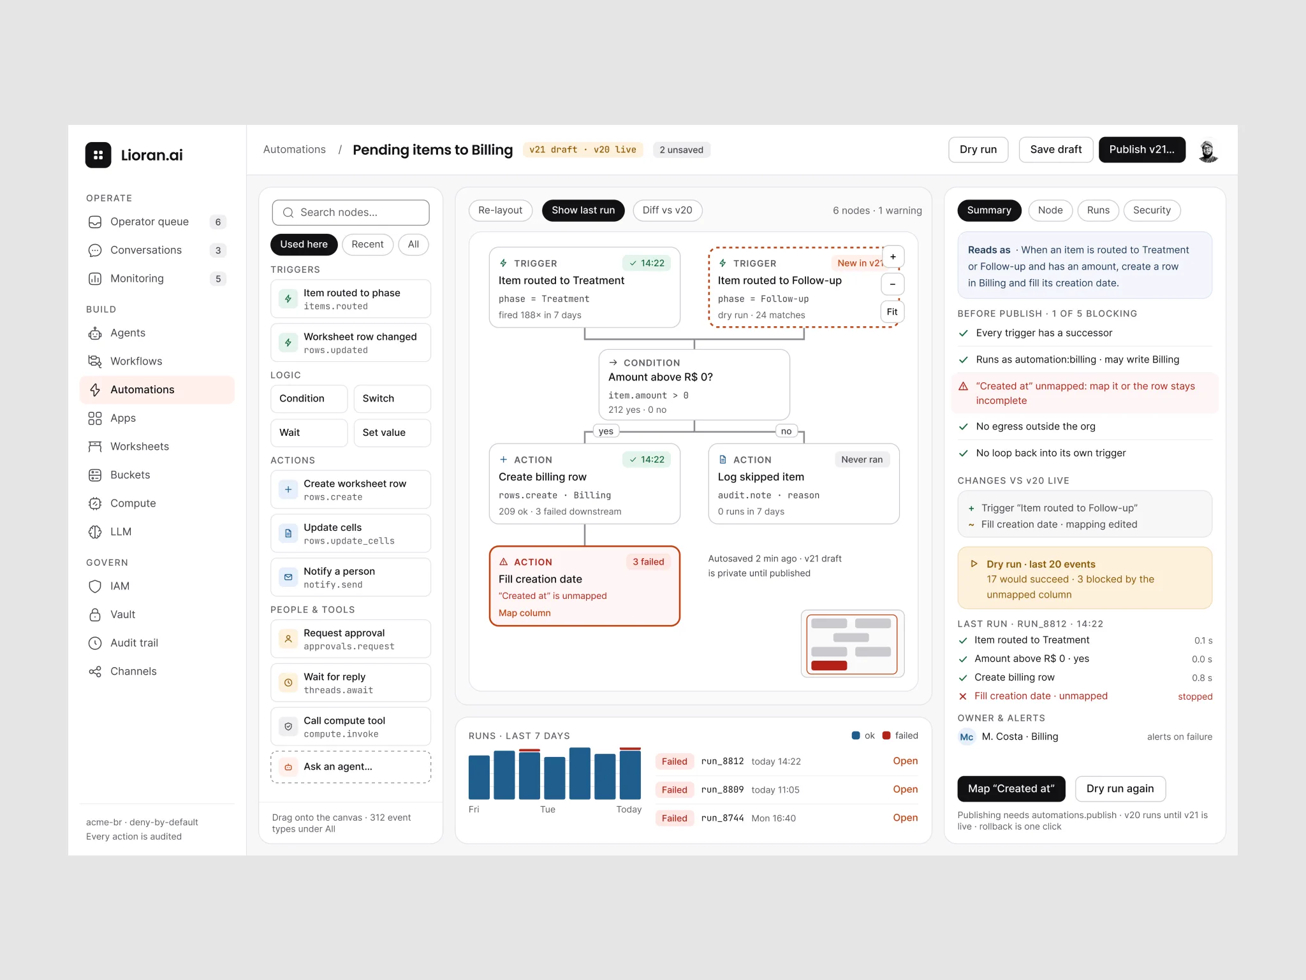This screenshot has height=980, width=1306.
Task: Open the user avatar in header
Action: pyautogui.click(x=1208, y=150)
